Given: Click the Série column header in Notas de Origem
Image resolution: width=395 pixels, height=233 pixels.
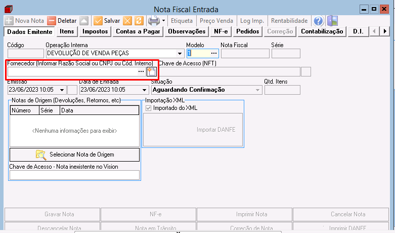Looking at the screenshot, I should [50, 110].
